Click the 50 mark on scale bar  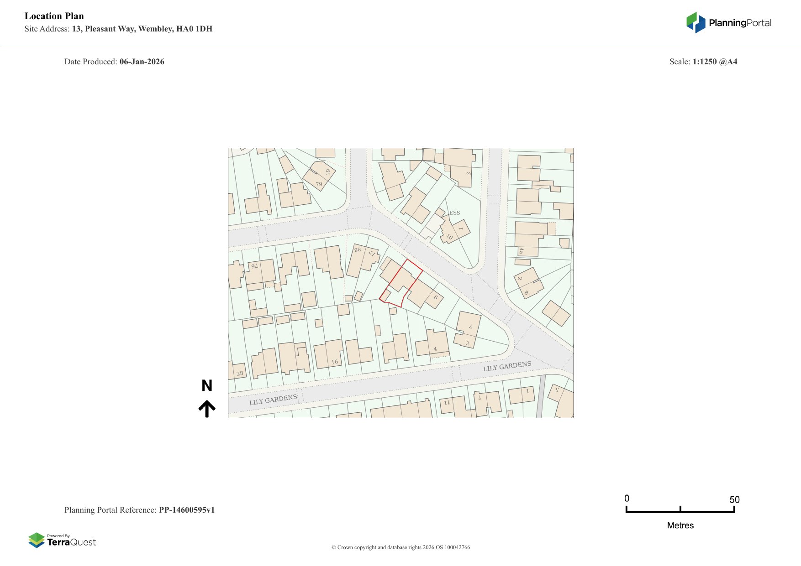[x=734, y=499]
